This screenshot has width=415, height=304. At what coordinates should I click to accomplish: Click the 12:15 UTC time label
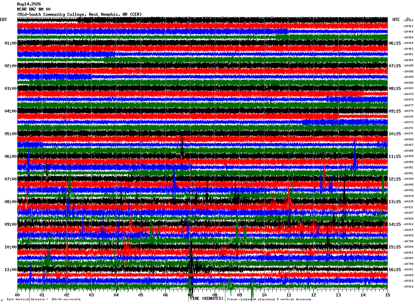[x=395, y=179]
